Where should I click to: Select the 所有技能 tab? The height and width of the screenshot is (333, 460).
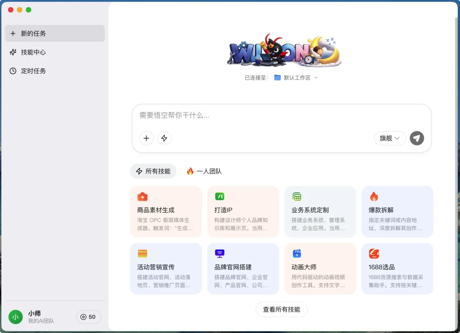(153, 171)
